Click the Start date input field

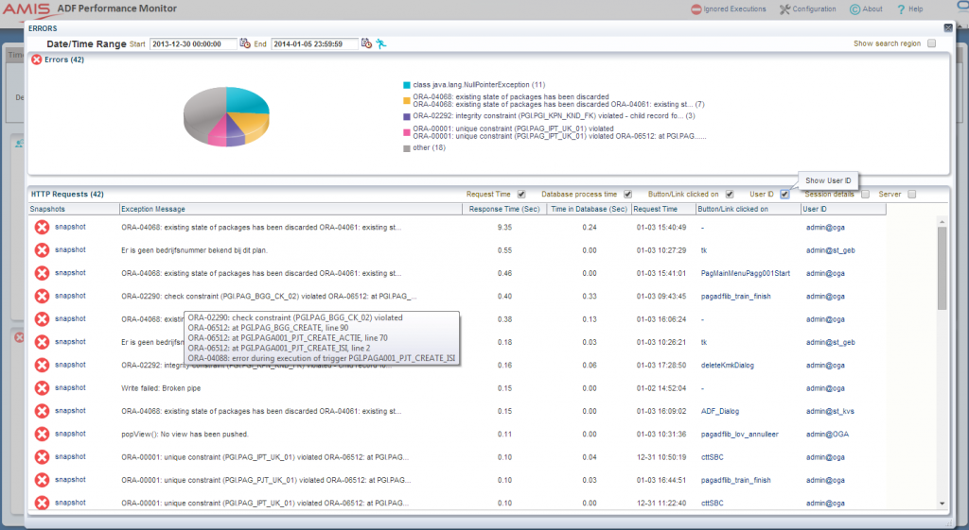coord(193,43)
